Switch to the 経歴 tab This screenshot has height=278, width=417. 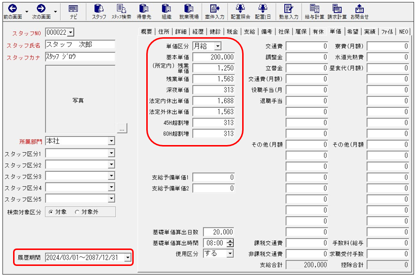198,31
